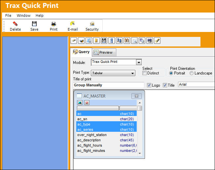Click the floppy disk PW save icon
The image size is (215, 170).
click(x=104, y=41)
